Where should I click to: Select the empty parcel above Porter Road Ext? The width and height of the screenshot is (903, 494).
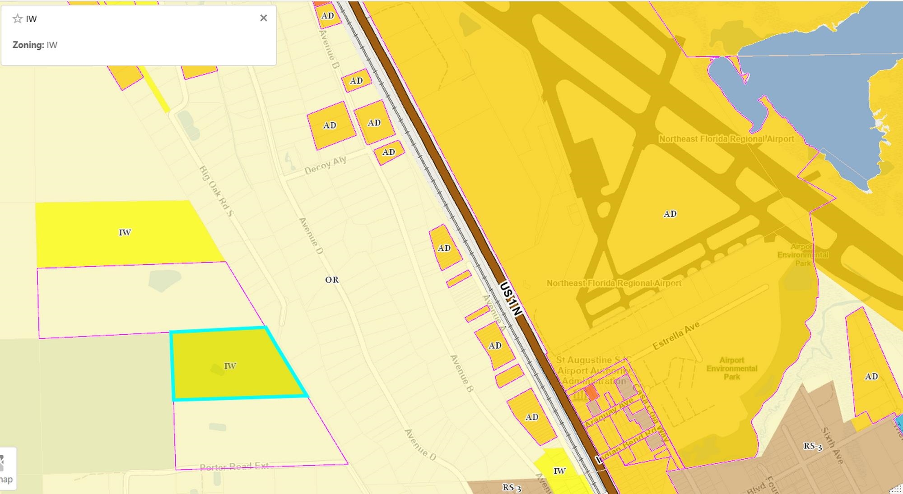pos(253,433)
